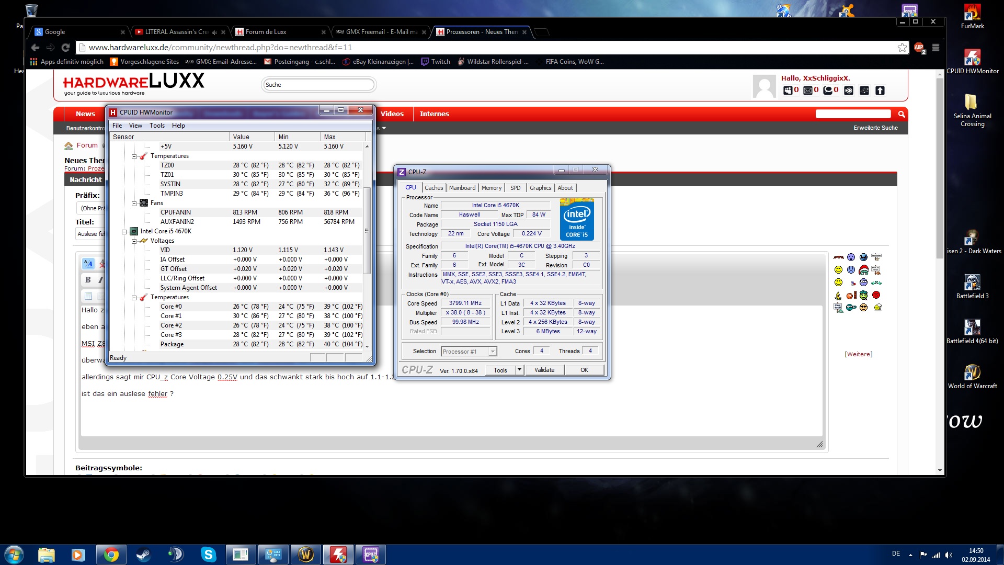Click the Forum home breadcrumb icon

pyautogui.click(x=69, y=145)
